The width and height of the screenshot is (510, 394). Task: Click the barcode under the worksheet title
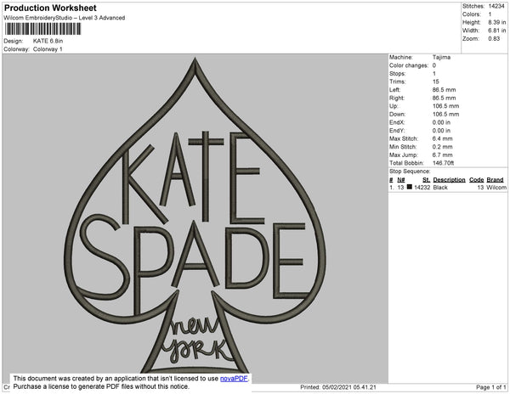43,29
